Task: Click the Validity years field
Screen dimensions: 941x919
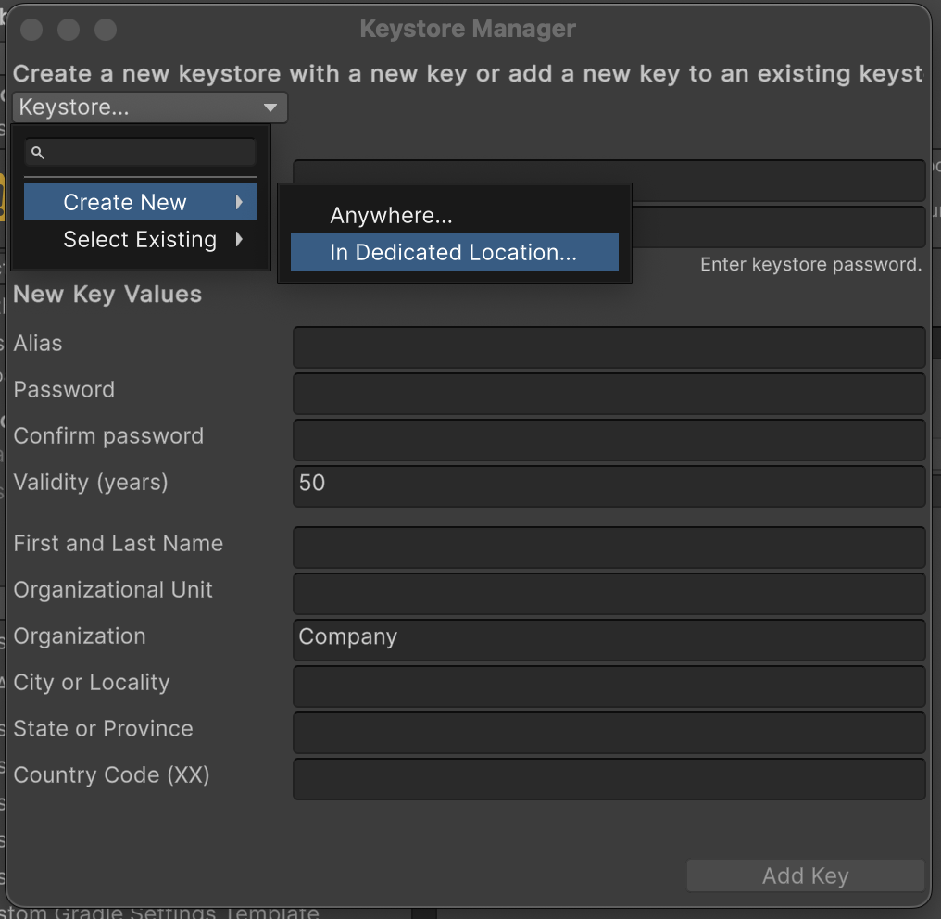Action: pos(609,486)
